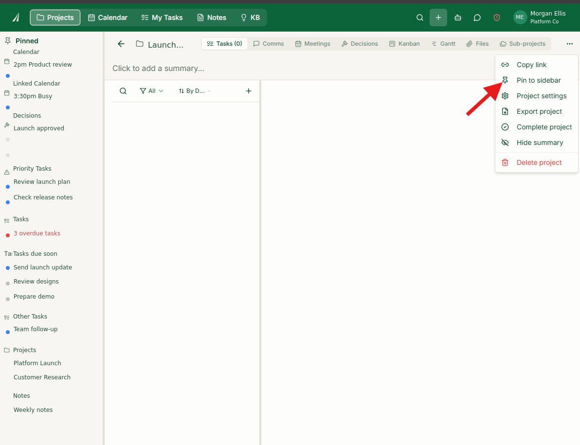The image size is (580, 445).
Task: Select the Prepare demo task
Action: click(x=34, y=296)
